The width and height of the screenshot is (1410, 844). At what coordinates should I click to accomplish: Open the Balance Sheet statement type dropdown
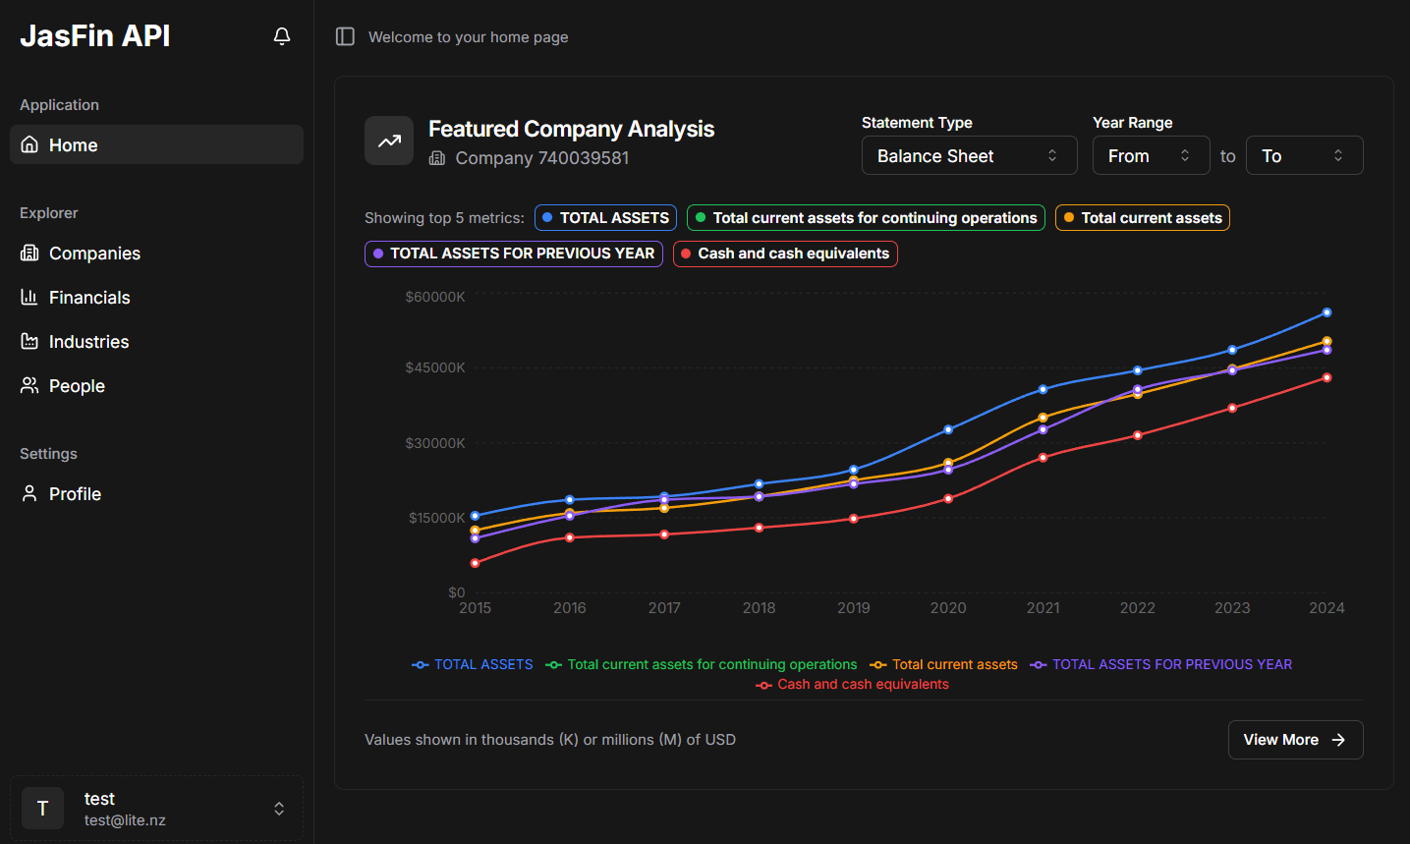969,156
